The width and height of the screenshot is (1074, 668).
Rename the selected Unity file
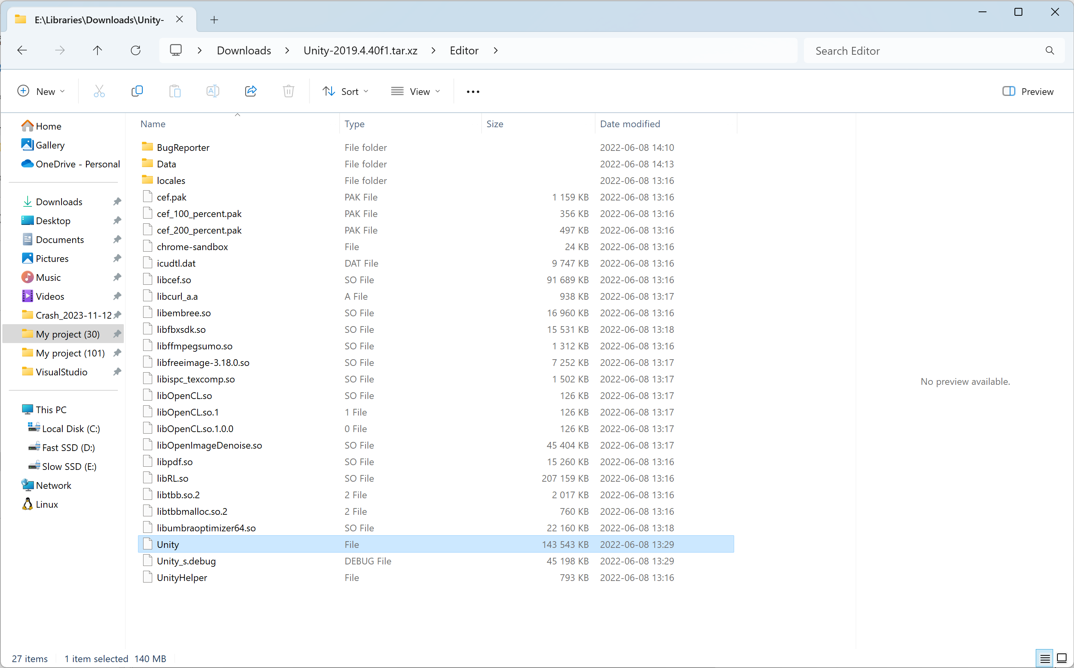(212, 91)
